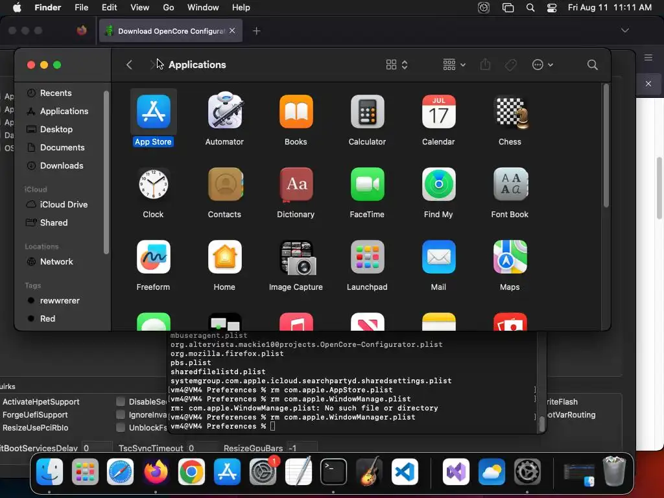Select Desktop in Finder sidebar

56,130
